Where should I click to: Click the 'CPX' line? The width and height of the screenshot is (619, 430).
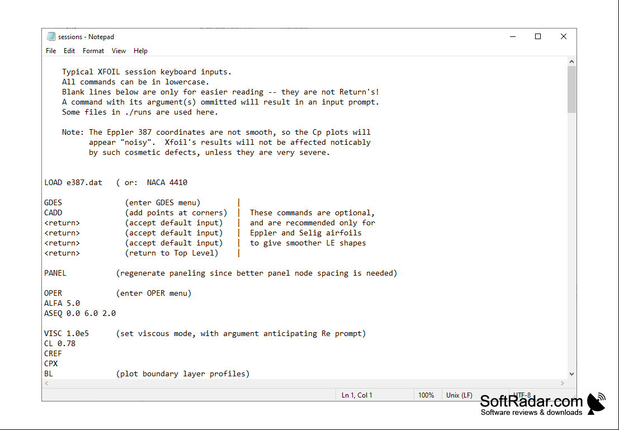[51, 363]
